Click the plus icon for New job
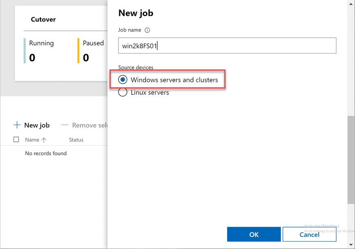This screenshot has height=249, width=355. [x=17, y=125]
